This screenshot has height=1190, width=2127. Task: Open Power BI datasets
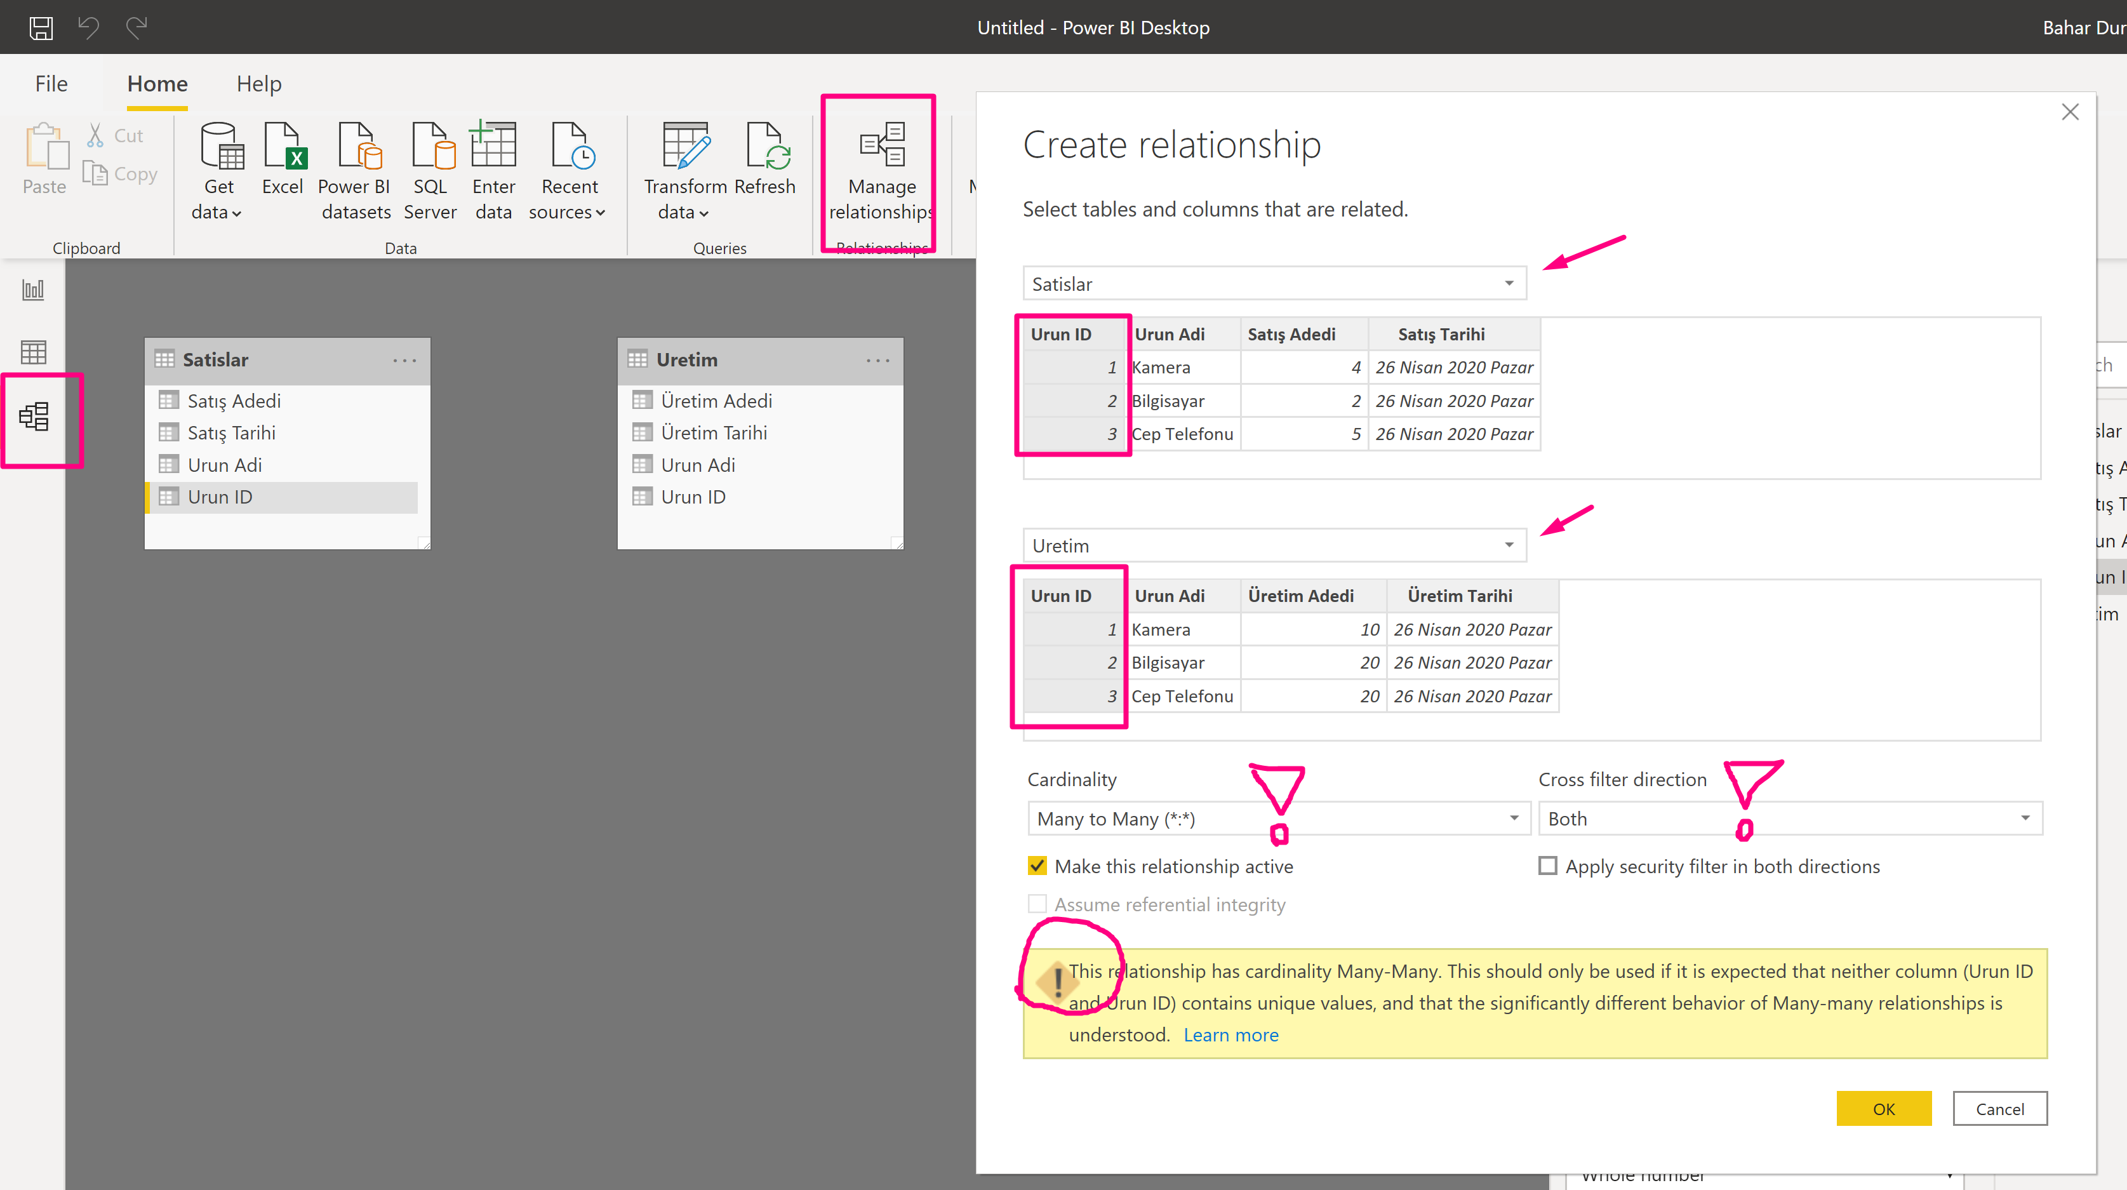tap(356, 172)
